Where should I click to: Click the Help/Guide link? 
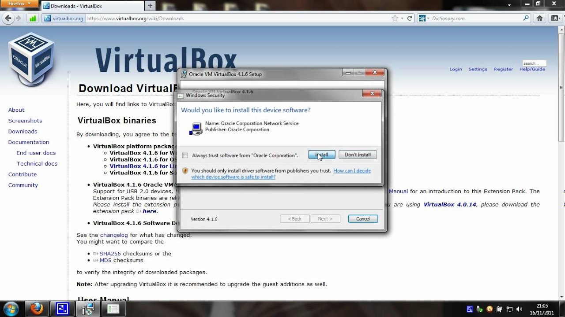[x=532, y=69]
